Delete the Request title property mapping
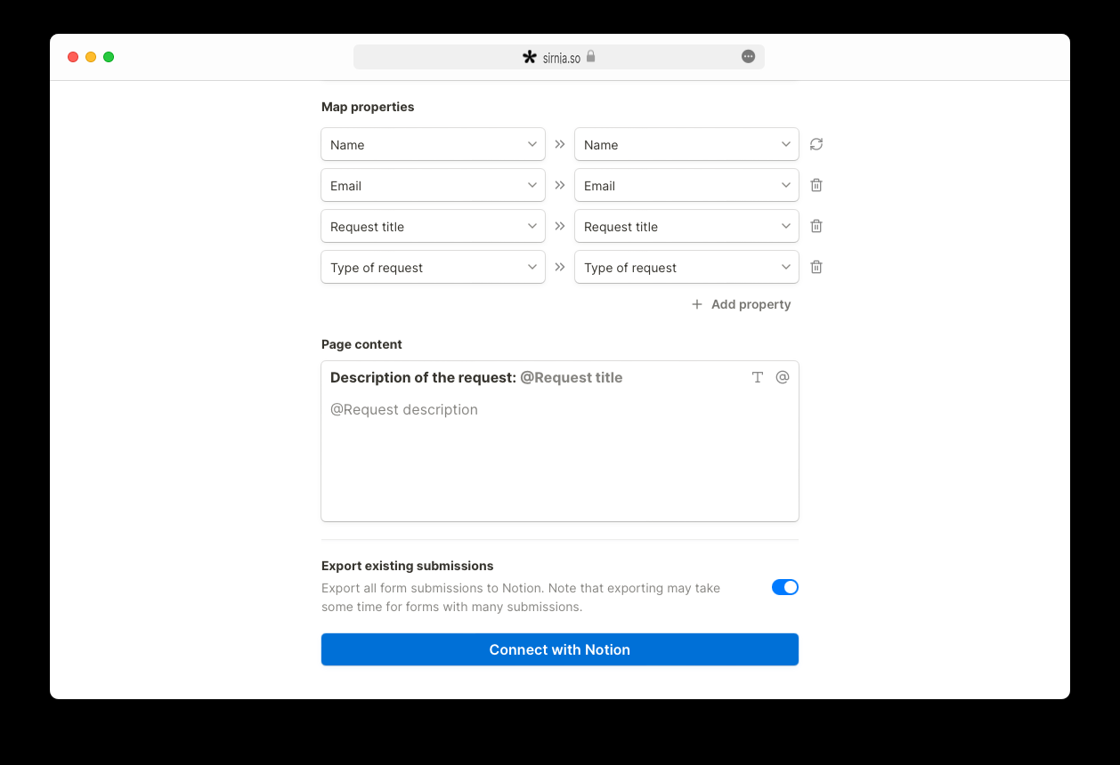 pyautogui.click(x=816, y=226)
